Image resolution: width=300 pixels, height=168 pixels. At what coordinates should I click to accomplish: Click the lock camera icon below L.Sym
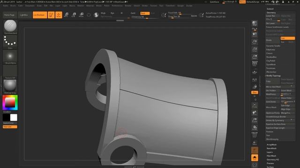pyautogui.click(x=255, y=87)
